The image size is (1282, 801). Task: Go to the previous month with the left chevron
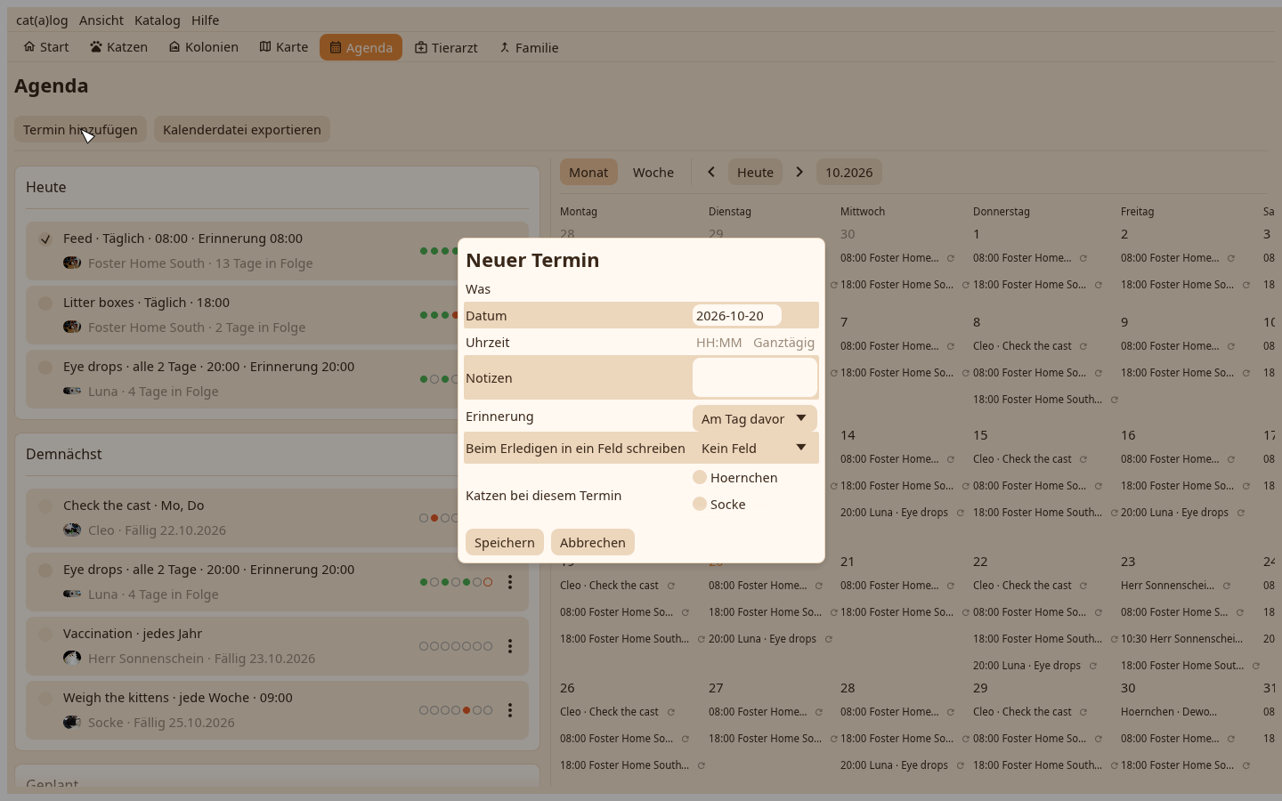[x=711, y=172]
